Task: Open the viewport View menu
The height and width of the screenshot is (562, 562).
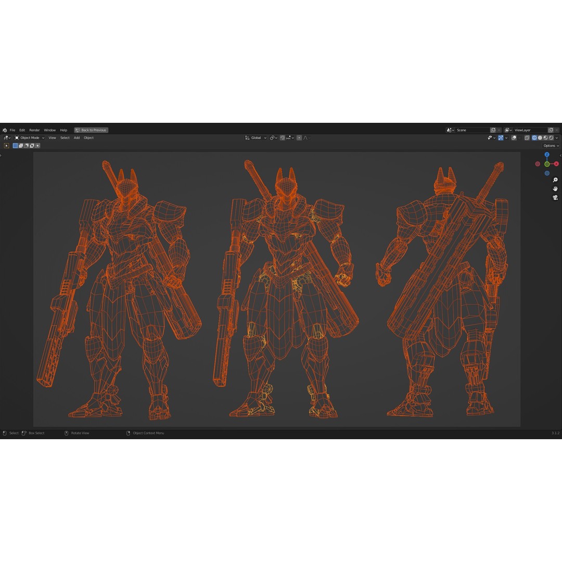Action: [53, 137]
